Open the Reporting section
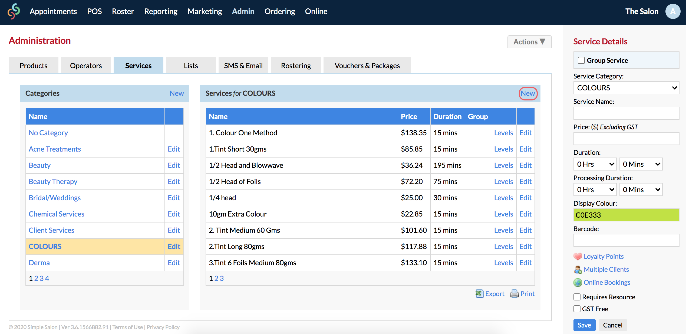 click(x=161, y=11)
